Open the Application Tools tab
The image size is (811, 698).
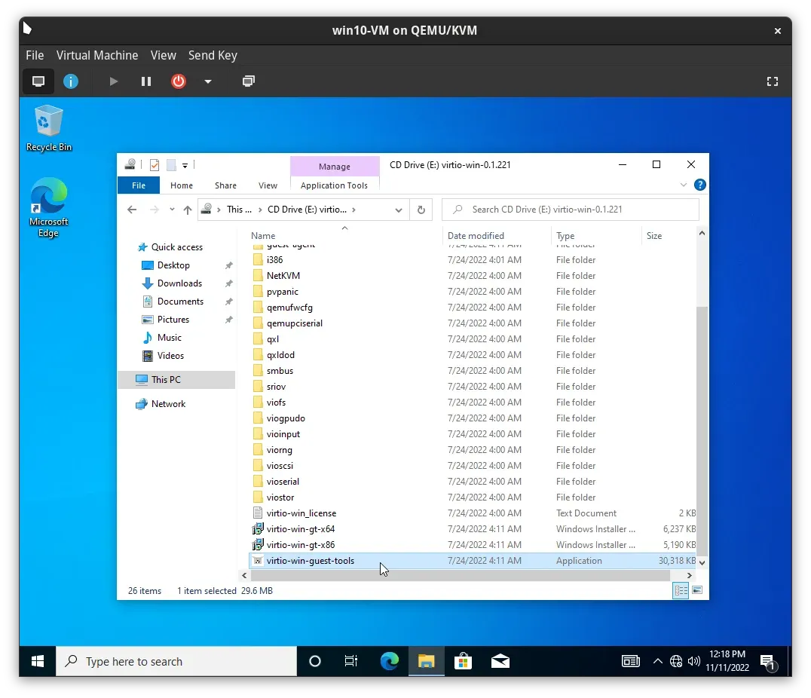click(x=334, y=185)
